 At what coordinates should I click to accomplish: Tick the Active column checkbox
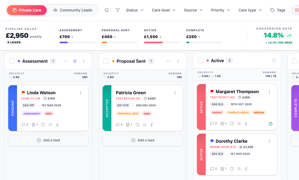tap(201, 61)
